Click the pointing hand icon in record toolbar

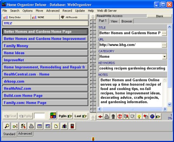(x=158, y=117)
